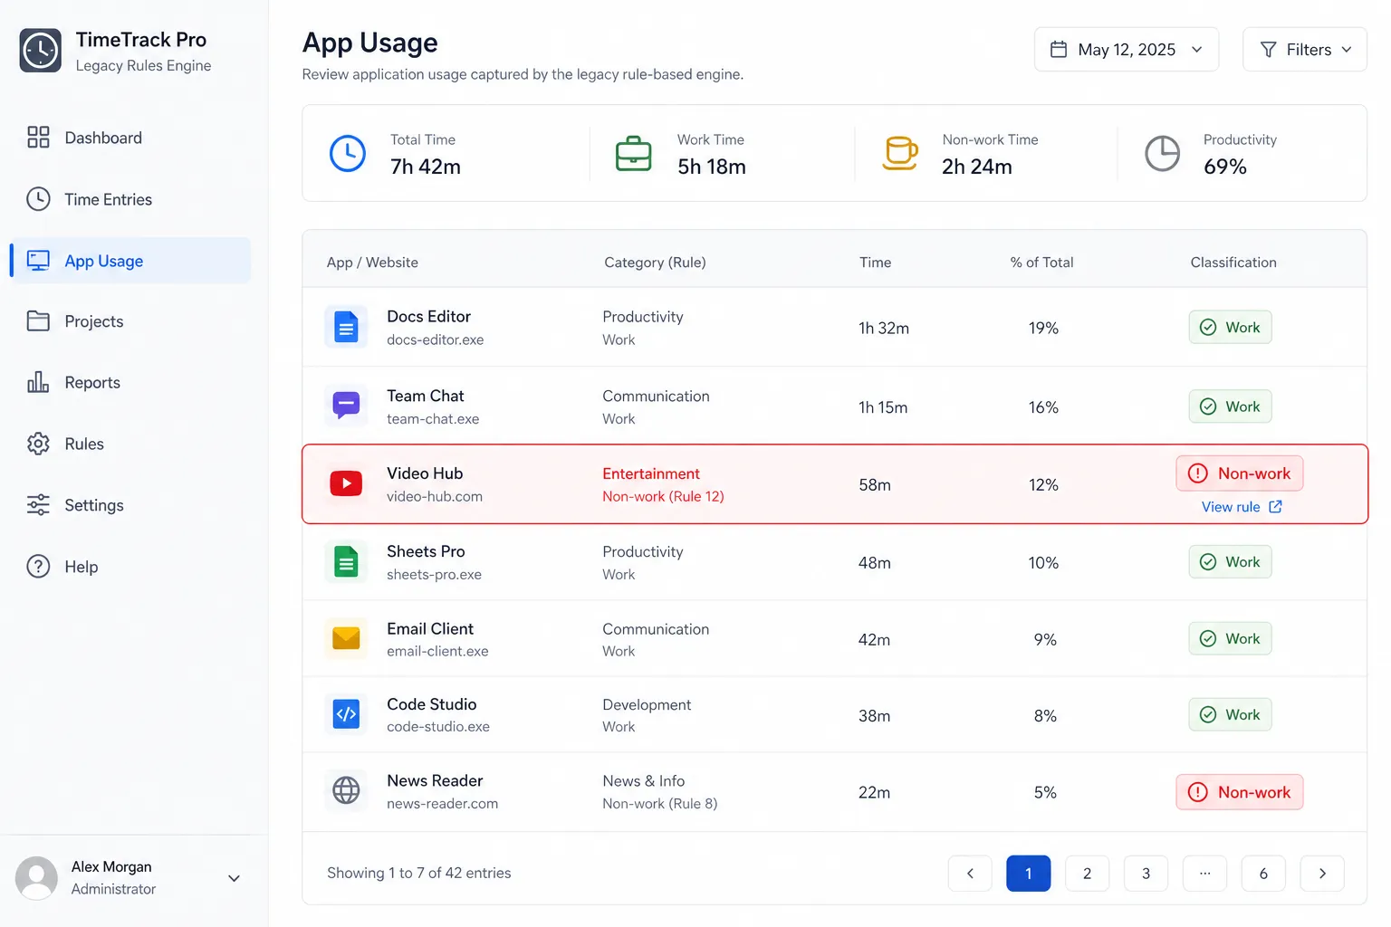Click the next page arrow button

tap(1322, 874)
